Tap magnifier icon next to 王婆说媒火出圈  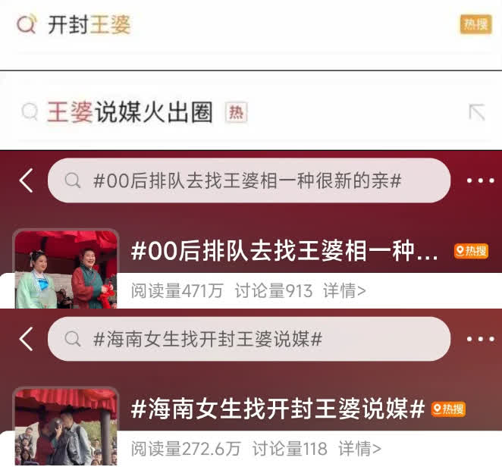30,111
